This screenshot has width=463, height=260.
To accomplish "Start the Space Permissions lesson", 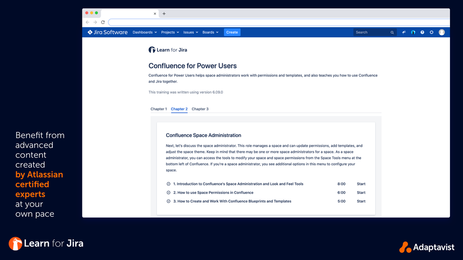I will pyautogui.click(x=361, y=193).
